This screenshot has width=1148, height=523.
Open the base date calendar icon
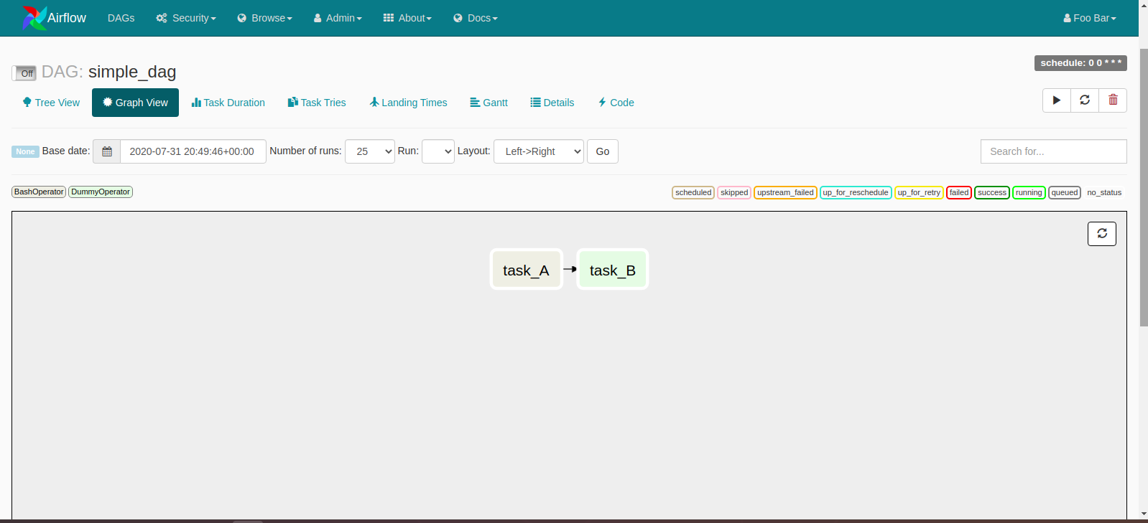[x=107, y=151]
